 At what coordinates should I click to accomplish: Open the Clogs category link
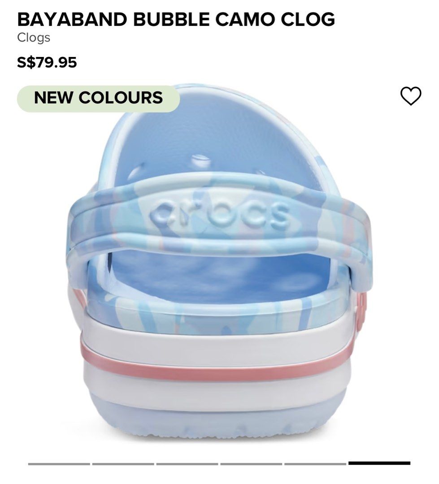tap(34, 38)
